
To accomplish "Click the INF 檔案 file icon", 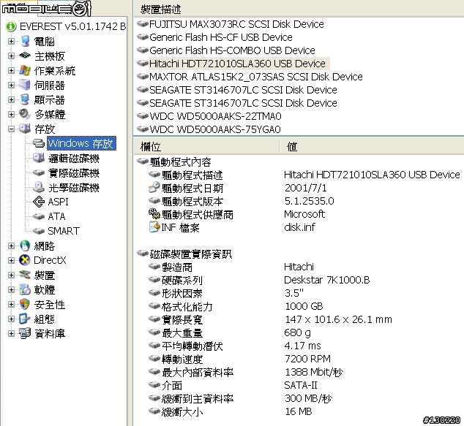I will pyautogui.click(x=154, y=227).
